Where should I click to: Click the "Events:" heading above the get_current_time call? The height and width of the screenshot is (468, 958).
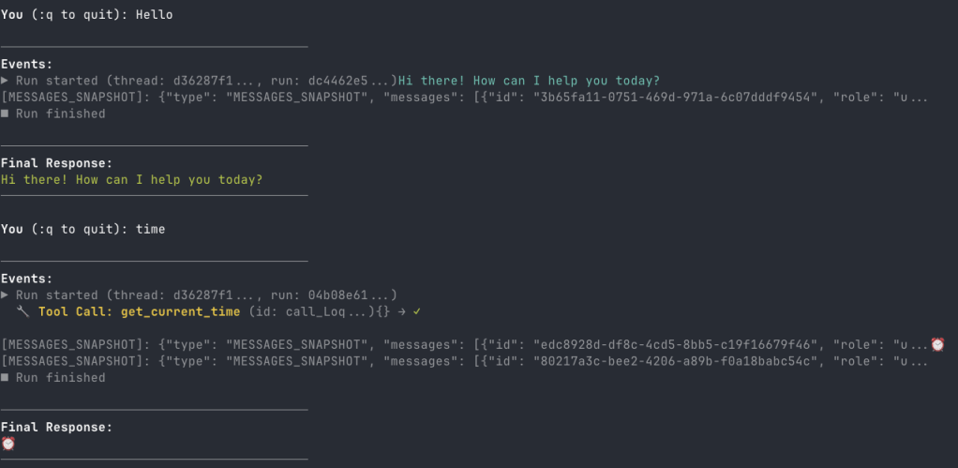pyautogui.click(x=27, y=279)
